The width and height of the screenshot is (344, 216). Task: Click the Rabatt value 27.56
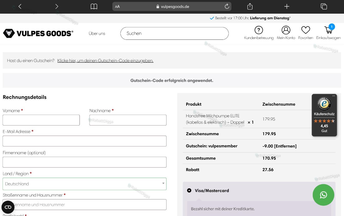click(x=268, y=170)
